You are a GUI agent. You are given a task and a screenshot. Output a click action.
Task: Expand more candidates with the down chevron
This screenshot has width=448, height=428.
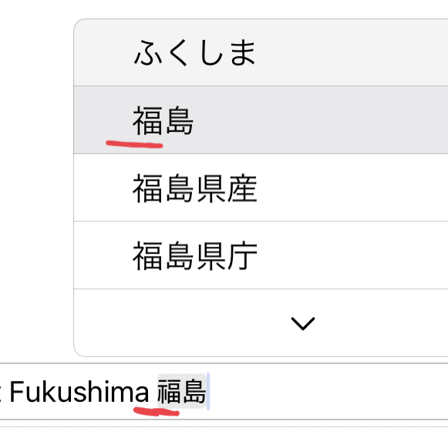(303, 323)
